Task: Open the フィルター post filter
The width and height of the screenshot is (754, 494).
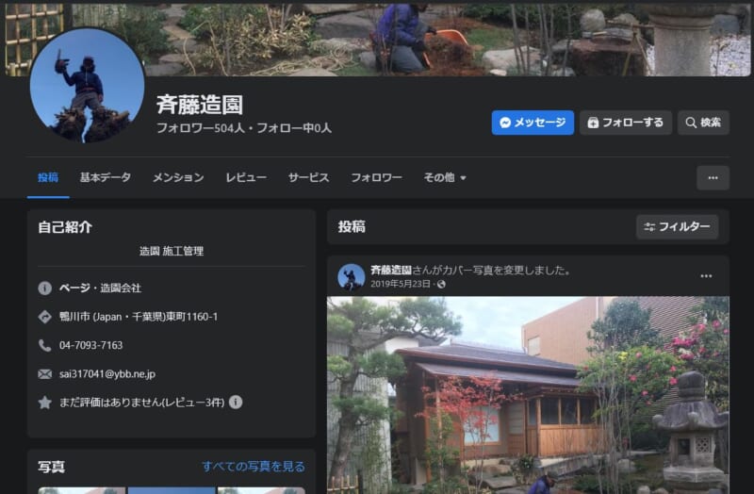Action: pyautogui.click(x=677, y=226)
